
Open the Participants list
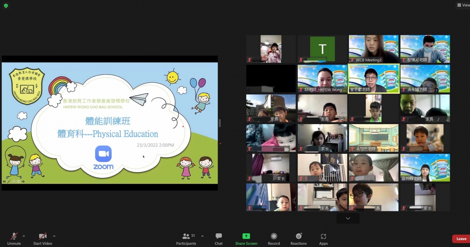click(187, 239)
